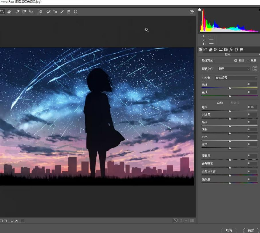Select the Transform tool
Screen dimensions: 260x233
[40, 12]
